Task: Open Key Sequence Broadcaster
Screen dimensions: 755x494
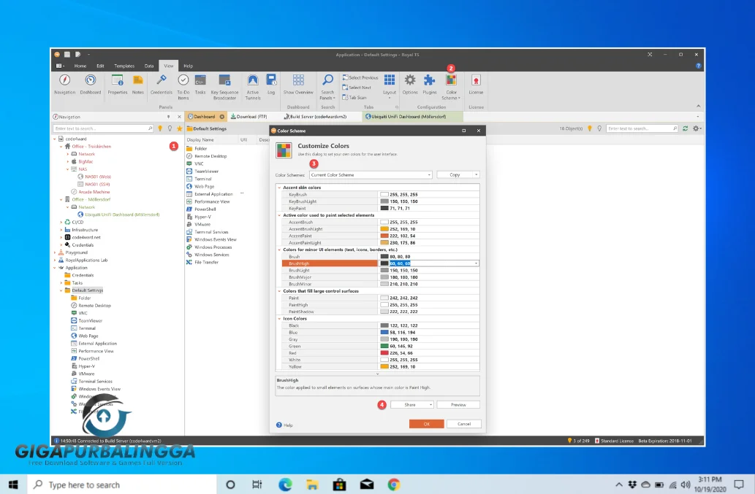Action: [x=224, y=87]
